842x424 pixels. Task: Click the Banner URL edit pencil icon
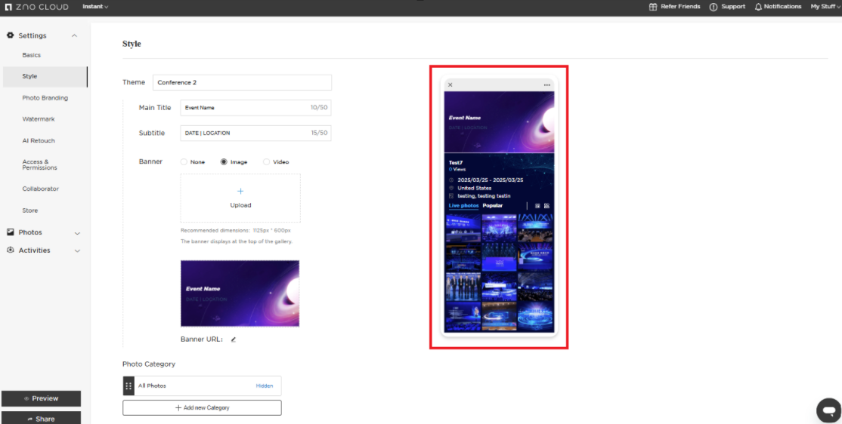point(234,340)
